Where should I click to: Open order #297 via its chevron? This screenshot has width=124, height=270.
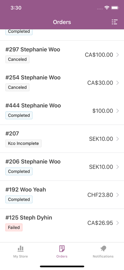[117, 55]
